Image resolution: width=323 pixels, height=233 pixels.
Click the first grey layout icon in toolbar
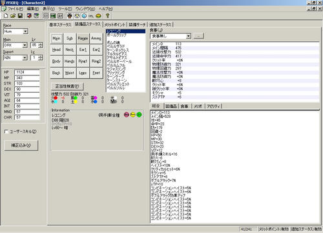point(46,15)
